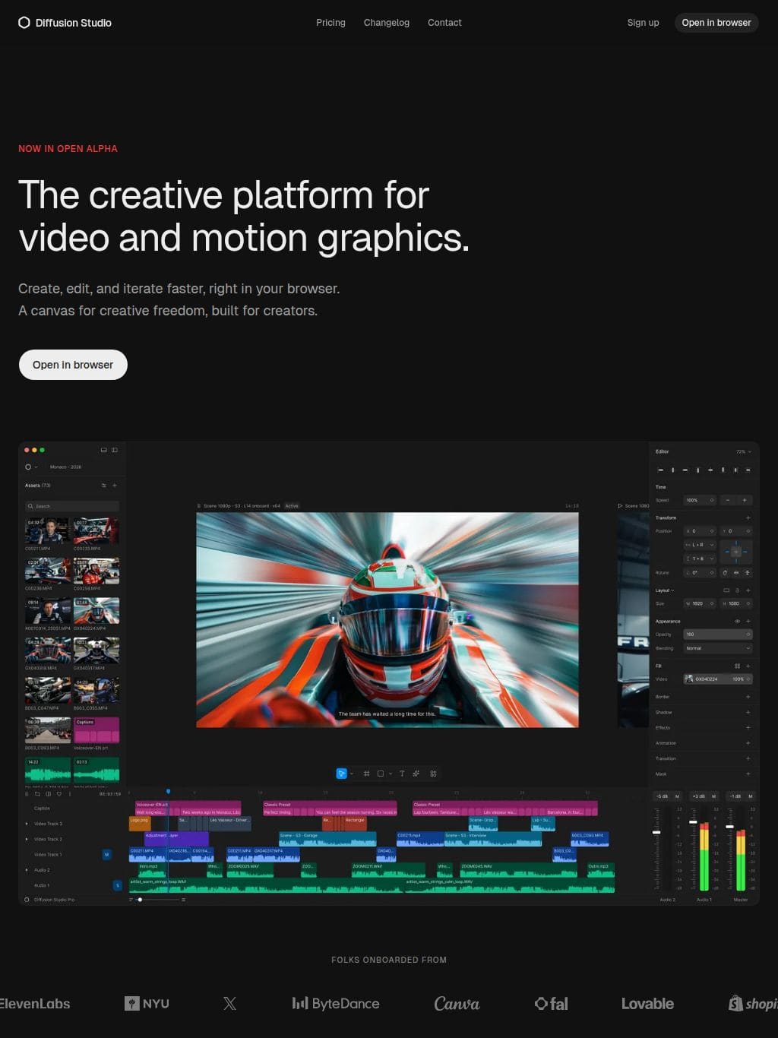
Task: Open the 72% zoom dropdown in Editor panel
Action: coord(743,451)
